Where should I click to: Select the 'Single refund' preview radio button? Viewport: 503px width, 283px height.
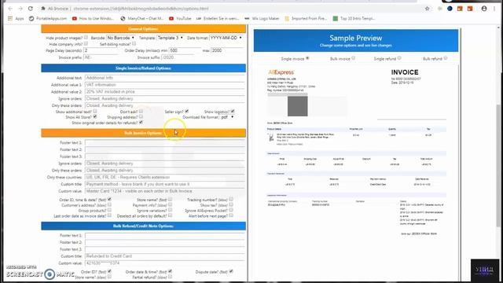click(x=399, y=58)
